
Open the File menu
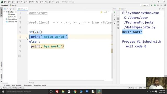point(5,2)
